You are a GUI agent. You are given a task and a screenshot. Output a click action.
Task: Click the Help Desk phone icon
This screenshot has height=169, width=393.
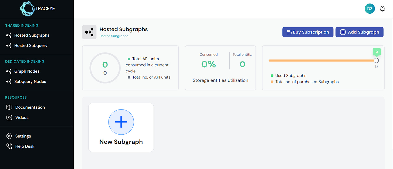pyautogui.click(x=9, y=146)
